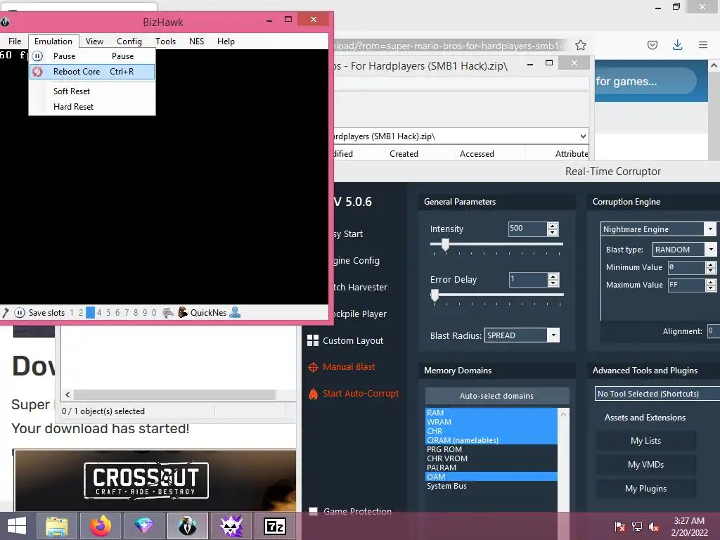Select PALRAM memory domain
This screenshot has width=720, height=540.
[x=491, y=468]
